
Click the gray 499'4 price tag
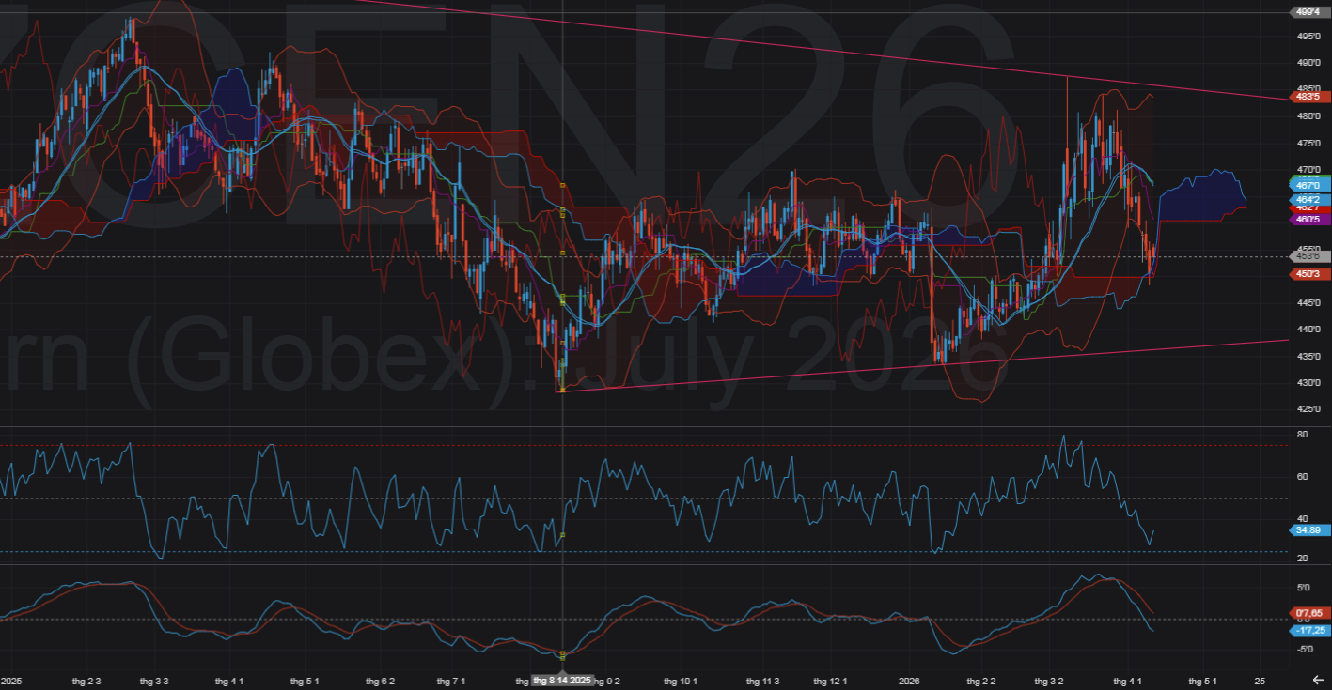pyautogui.click(x=1307, y=12)
